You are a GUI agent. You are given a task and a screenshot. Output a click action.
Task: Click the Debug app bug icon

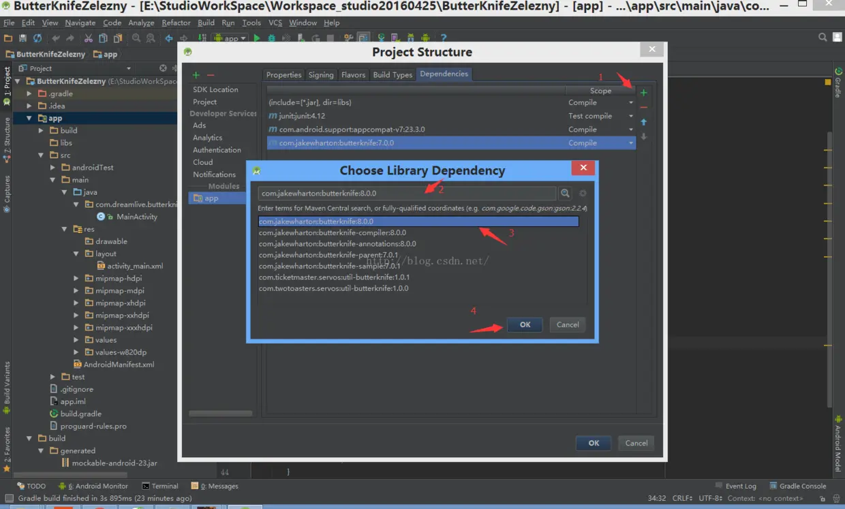click(x=272, y=38)
